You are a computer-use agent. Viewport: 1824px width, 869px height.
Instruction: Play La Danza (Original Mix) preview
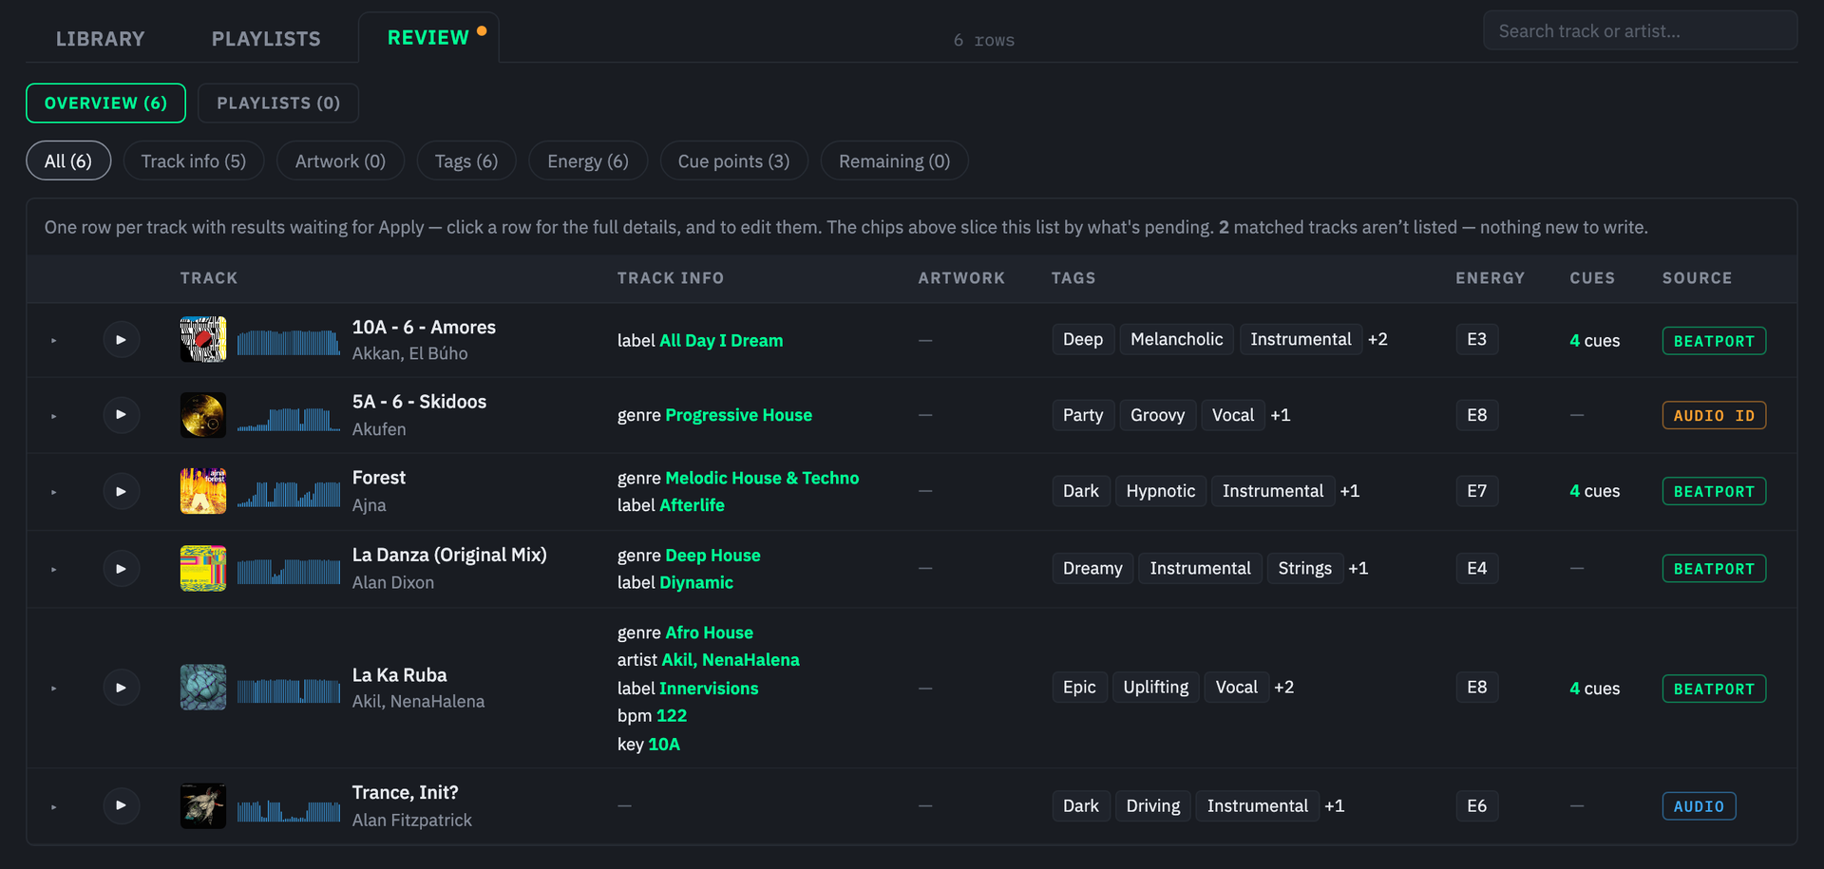pos(121,569)
